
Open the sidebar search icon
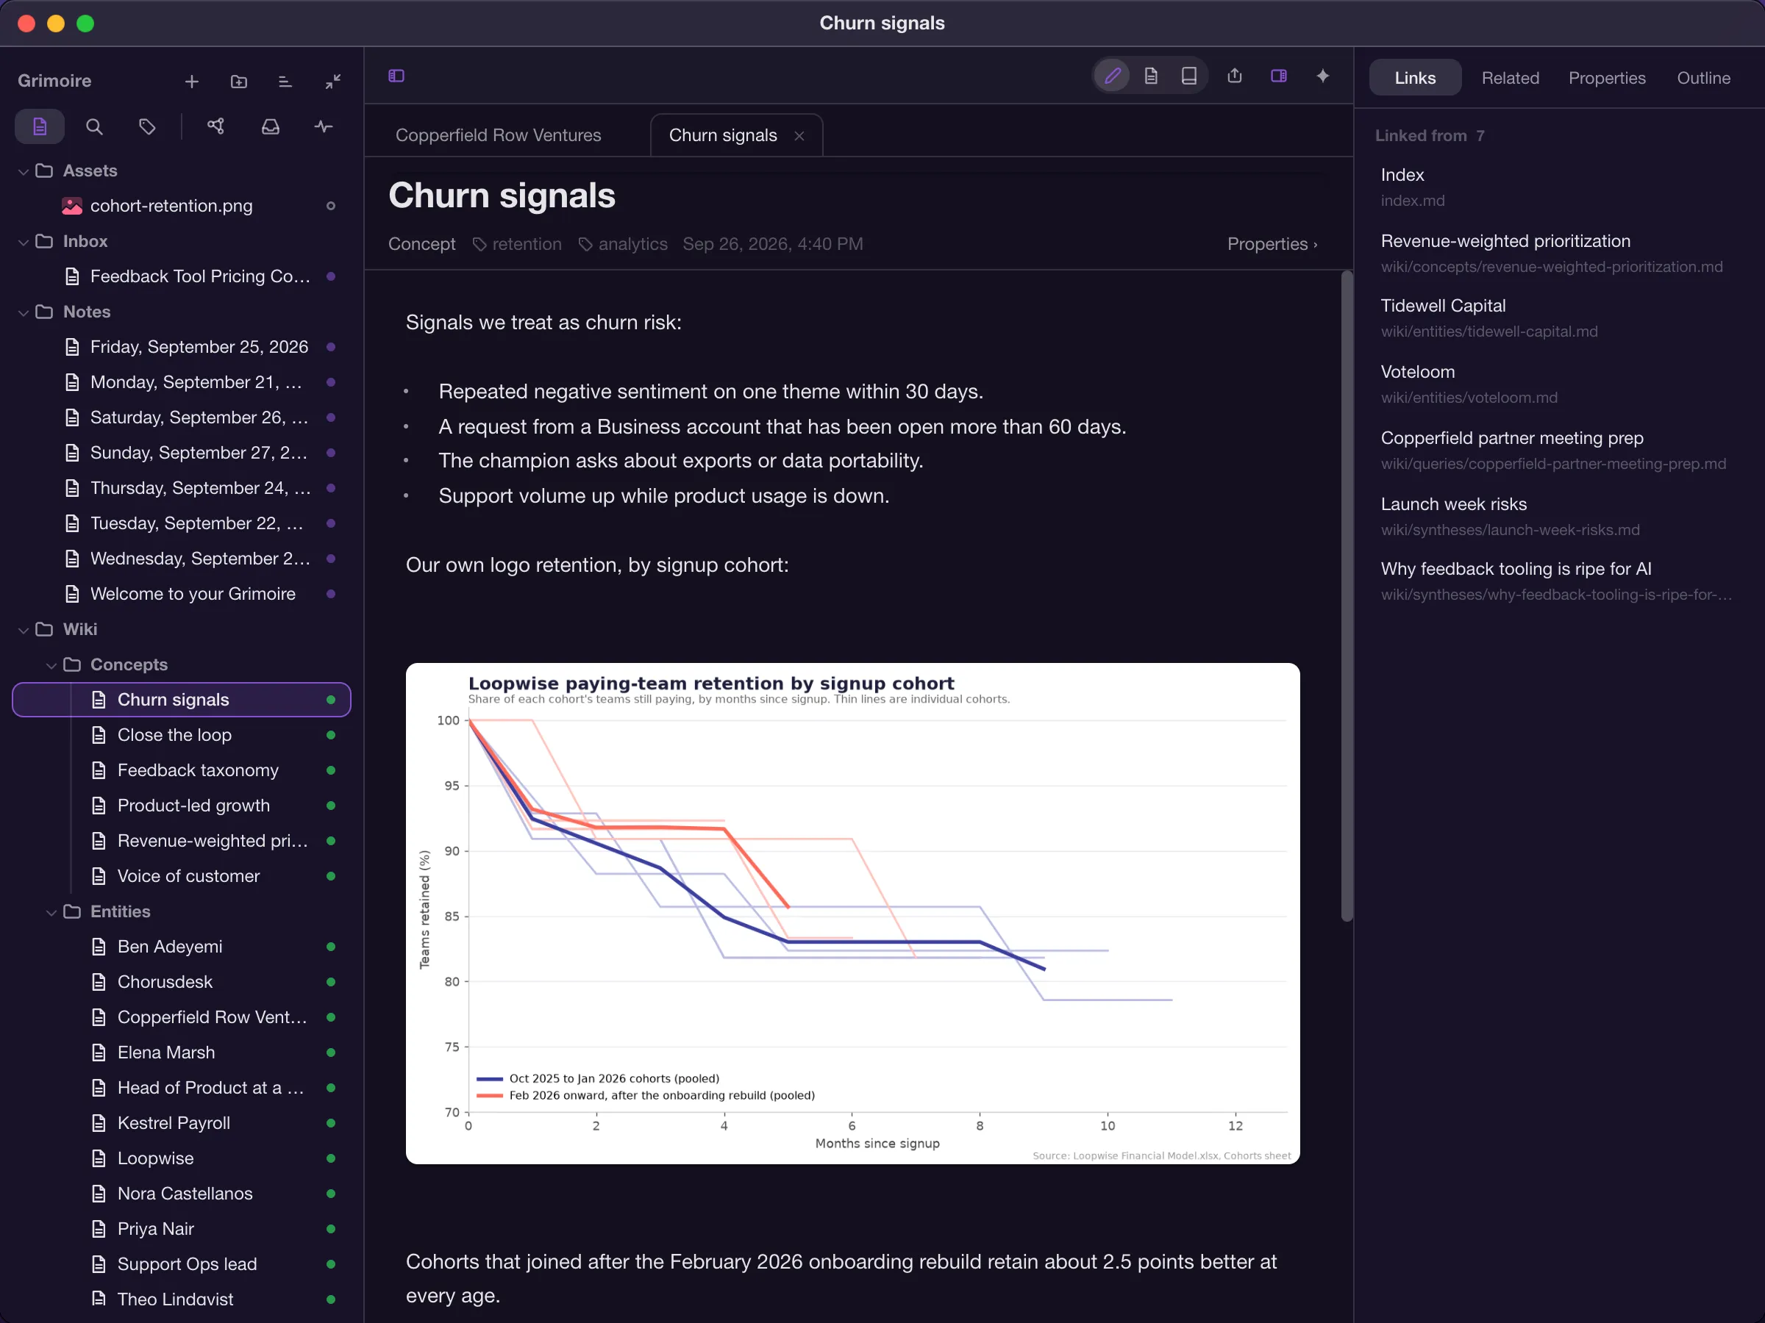[94, 127]
